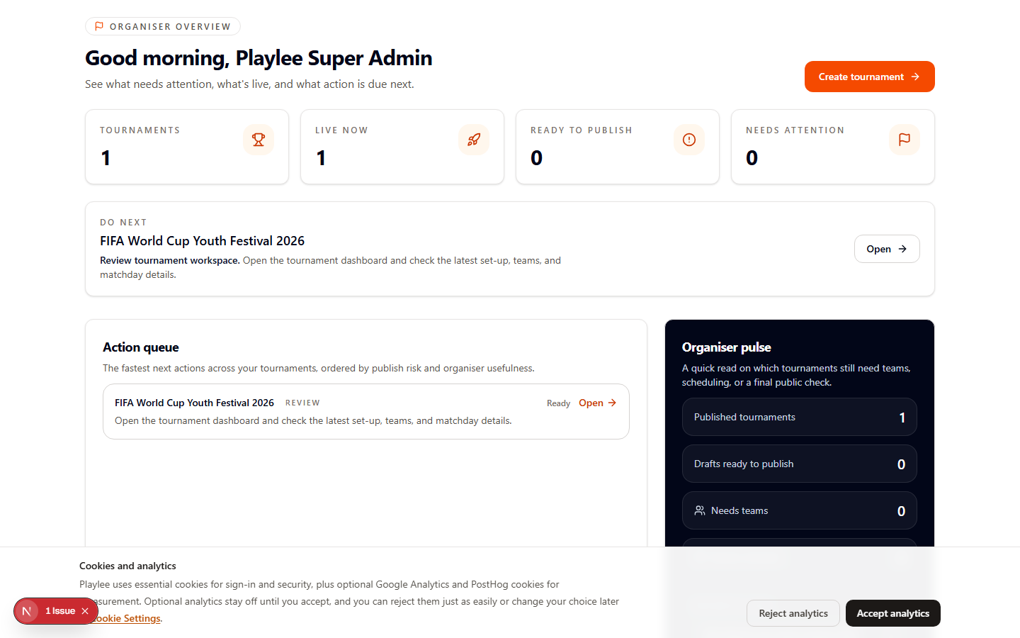Click the alert icon on Ready to Publish card
Viewport: 1020px width, 638px height.
click(688, 140)
